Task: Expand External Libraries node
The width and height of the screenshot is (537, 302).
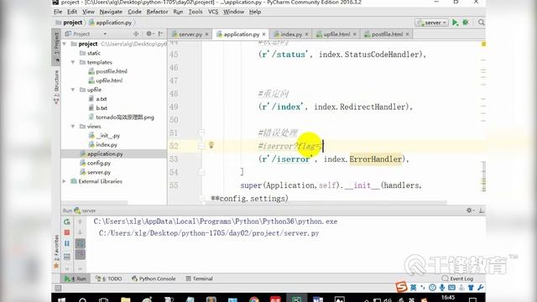Action: (65, 181)
